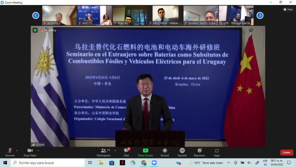Expand audio options arrow next to Unmute
Screen dimensions: 296x167
pyautogui.click(x=17, y=150)
